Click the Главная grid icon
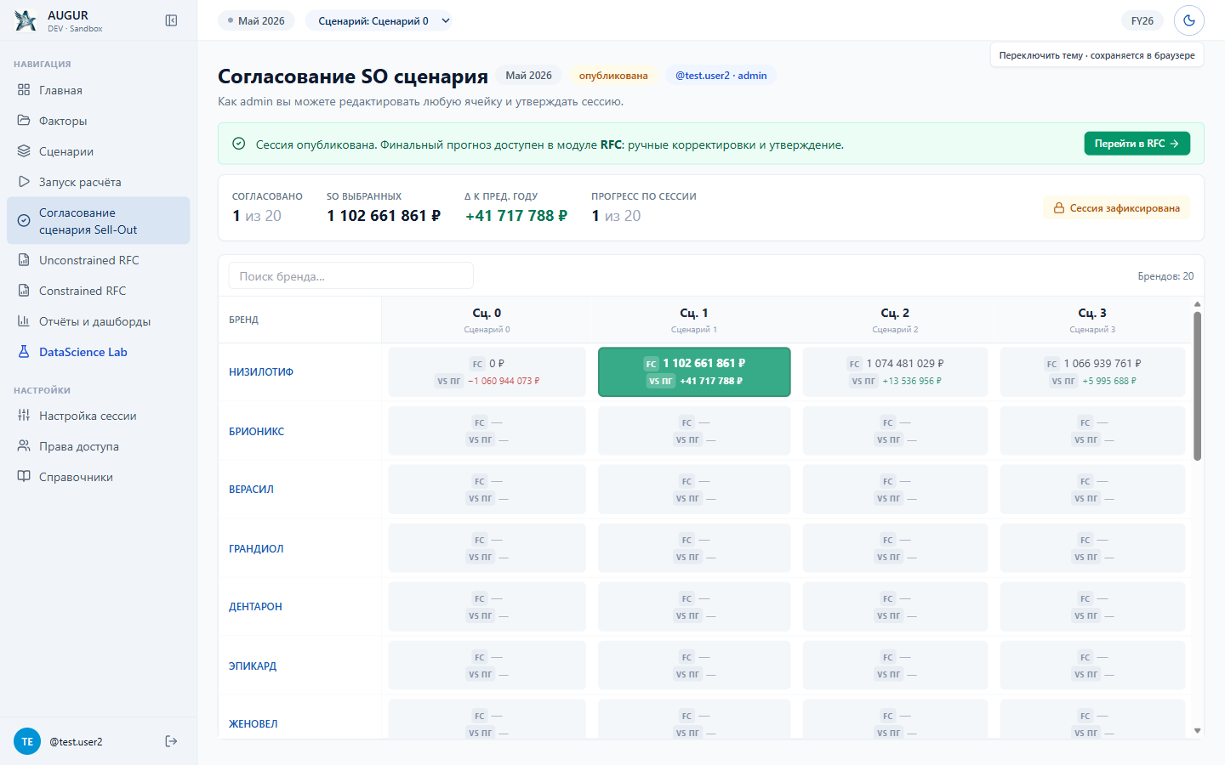 click(24, 90)
